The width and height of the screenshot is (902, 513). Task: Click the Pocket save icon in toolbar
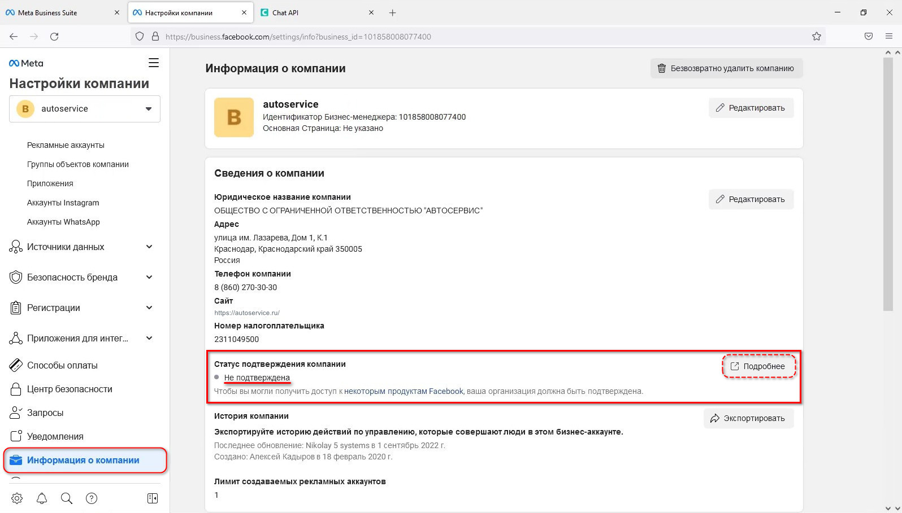869,37
